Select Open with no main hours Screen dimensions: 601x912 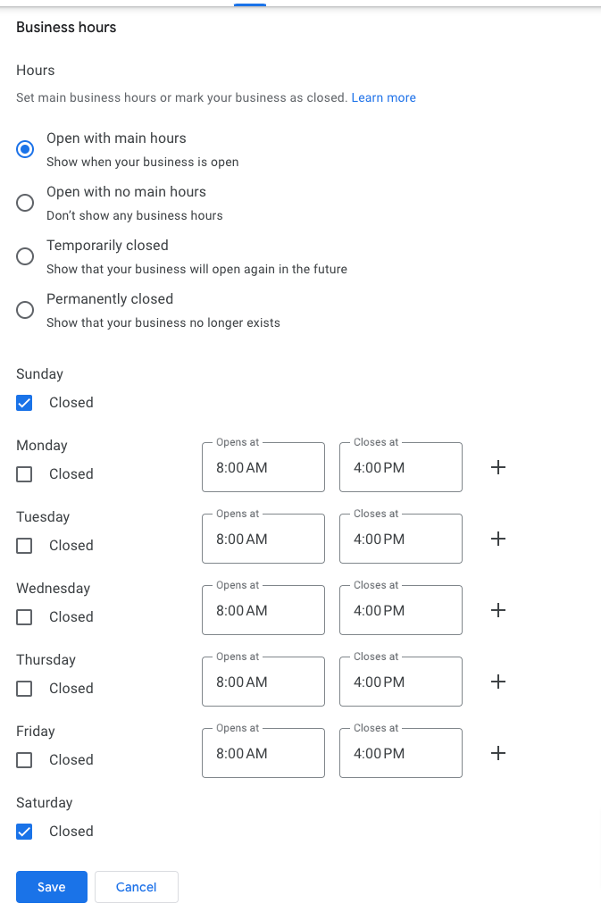[26, 203]
